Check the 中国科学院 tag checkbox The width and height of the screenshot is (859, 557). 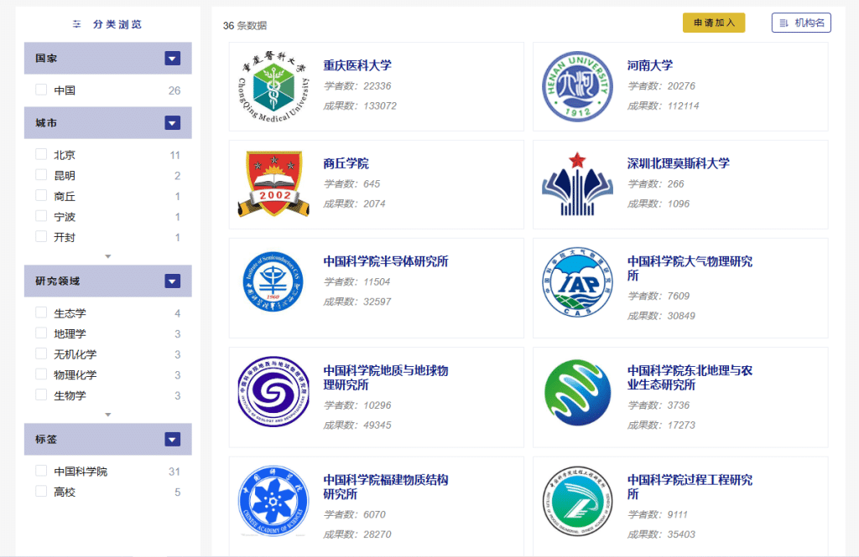point(41,471)
